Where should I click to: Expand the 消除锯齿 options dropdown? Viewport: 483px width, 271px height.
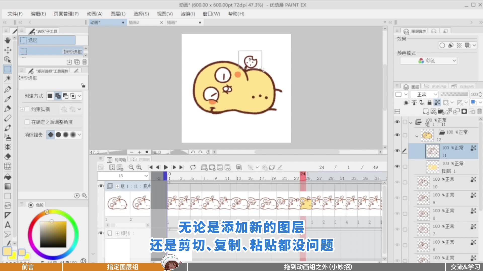(79, 135)
